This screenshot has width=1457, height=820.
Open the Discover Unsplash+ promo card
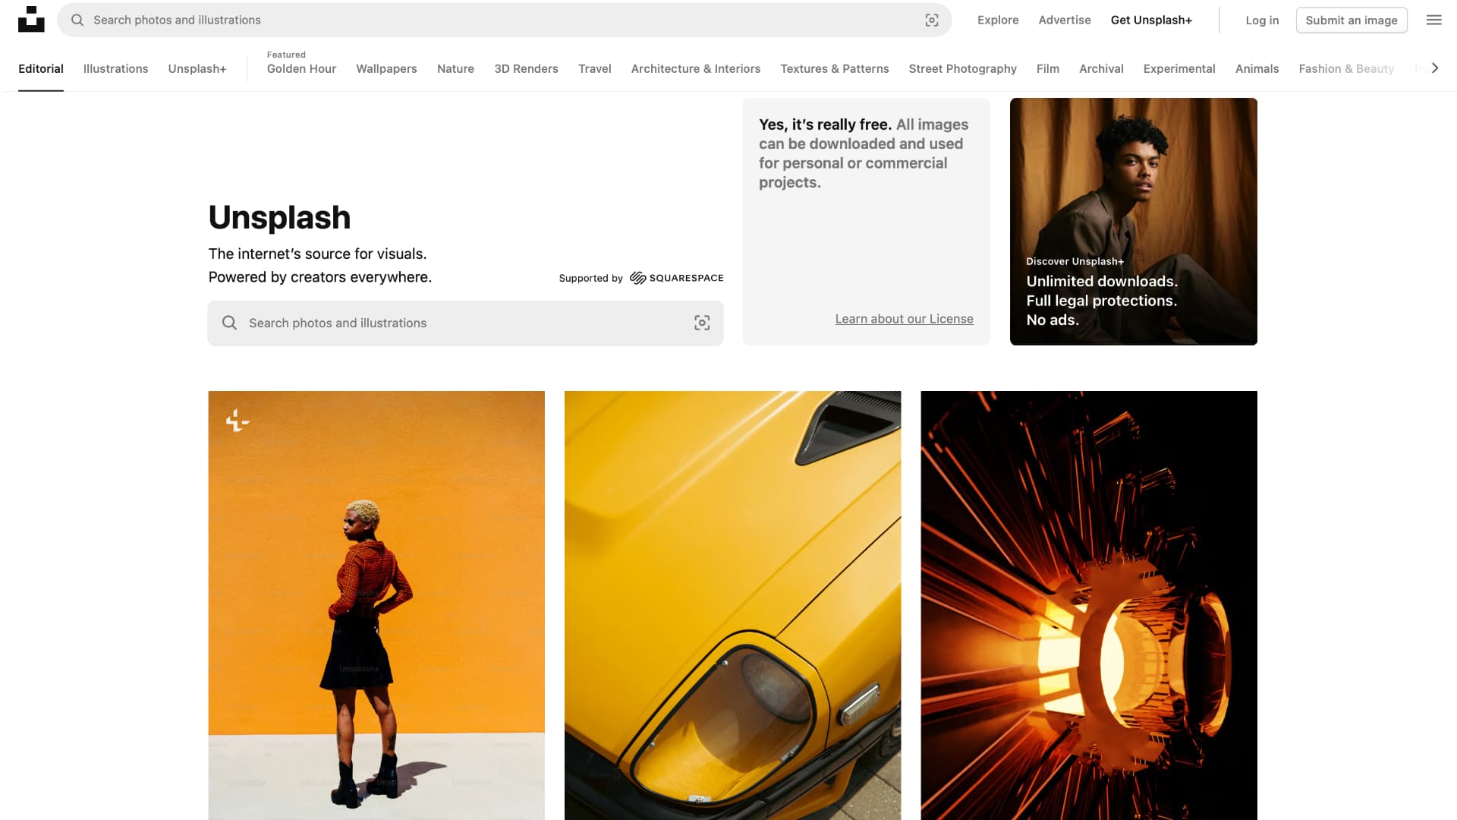click(1133, 222)
